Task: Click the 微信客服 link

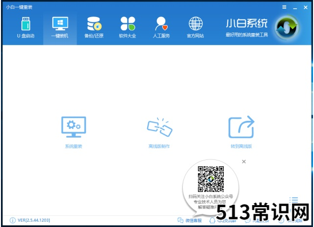Action: tap(194, 220)
